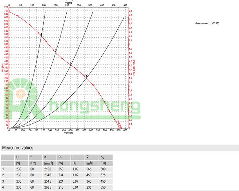
Task: Click the U voltage column header
Action: point(17,157)
